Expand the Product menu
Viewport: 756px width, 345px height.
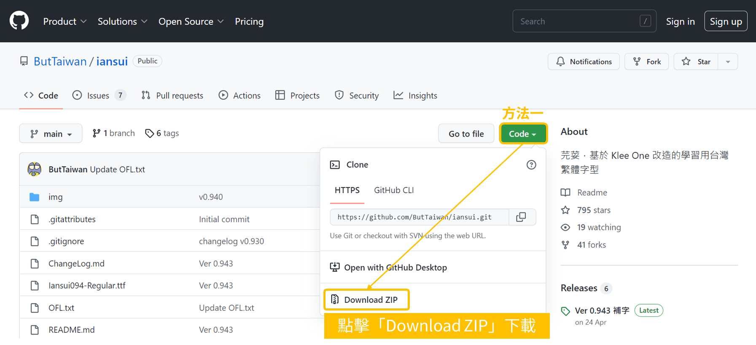point(65,21)
